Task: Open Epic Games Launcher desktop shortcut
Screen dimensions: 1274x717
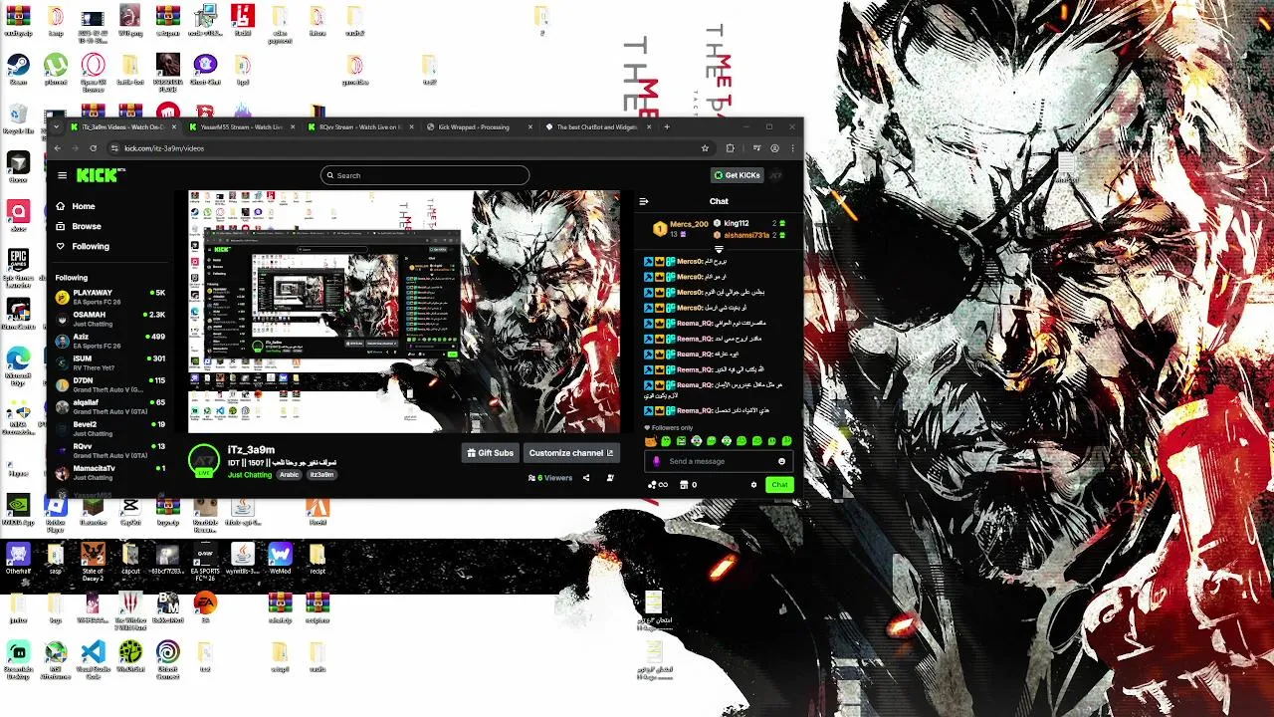Action: click(18, 267)
